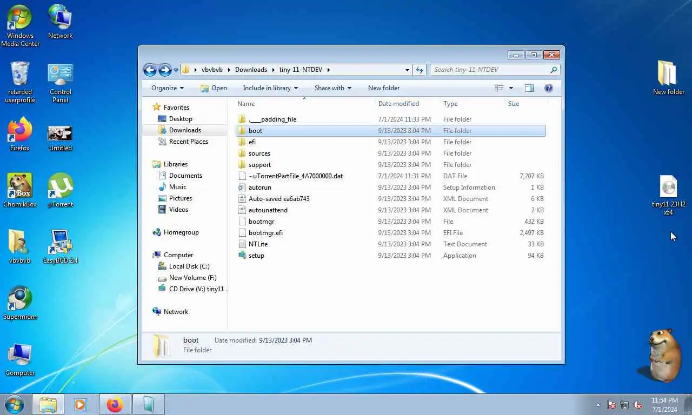Open Network in the Explorer navigation pane
This screenshot has height=415, width=692.
click(x=176, y=312)
